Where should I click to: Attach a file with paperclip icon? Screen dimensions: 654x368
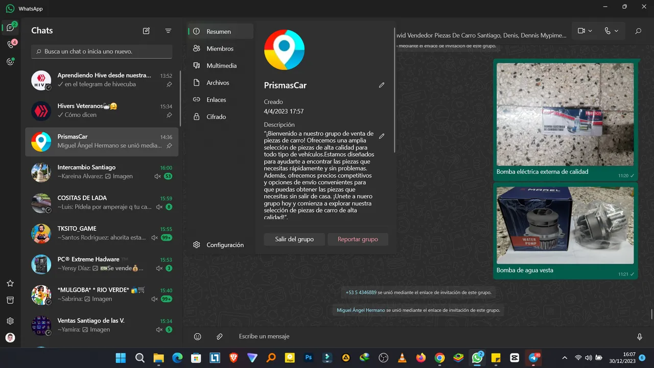(219, 336)
